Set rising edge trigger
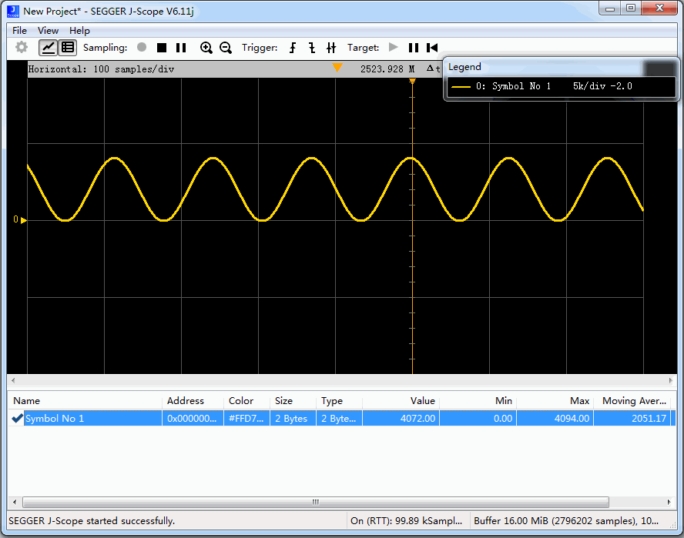Screen dimensions: 684x538 (293, 48)
